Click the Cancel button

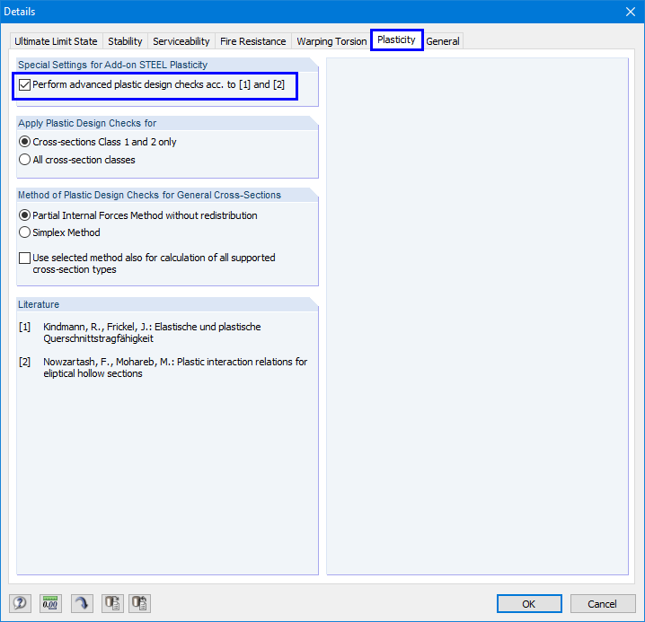tap(602, 603)
